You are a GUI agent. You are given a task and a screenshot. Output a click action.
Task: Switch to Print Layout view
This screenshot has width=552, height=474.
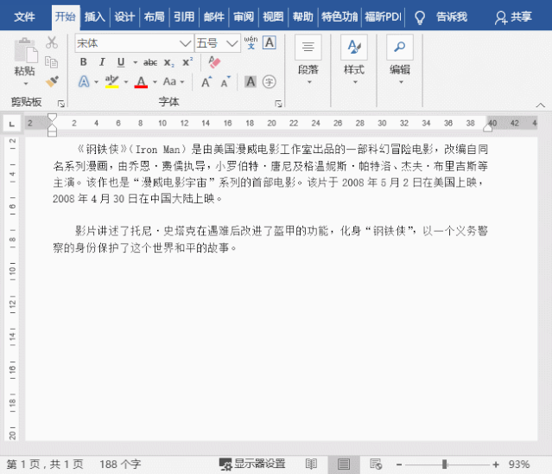344,464
